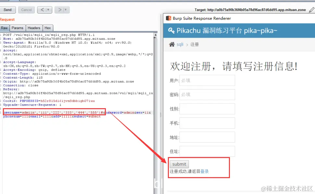Click the home icon in breadcrumb
The image size is (315, 194).
(172, 44)
